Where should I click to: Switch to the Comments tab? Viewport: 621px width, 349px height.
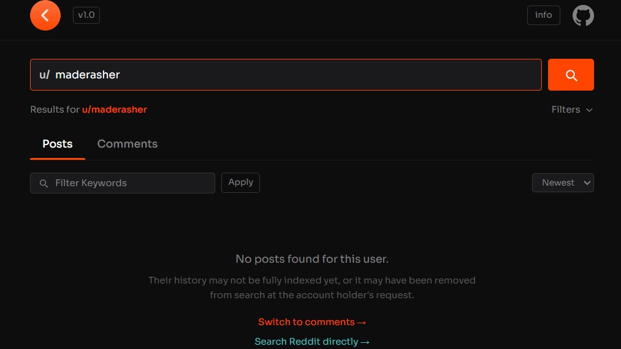click(128, 144)
